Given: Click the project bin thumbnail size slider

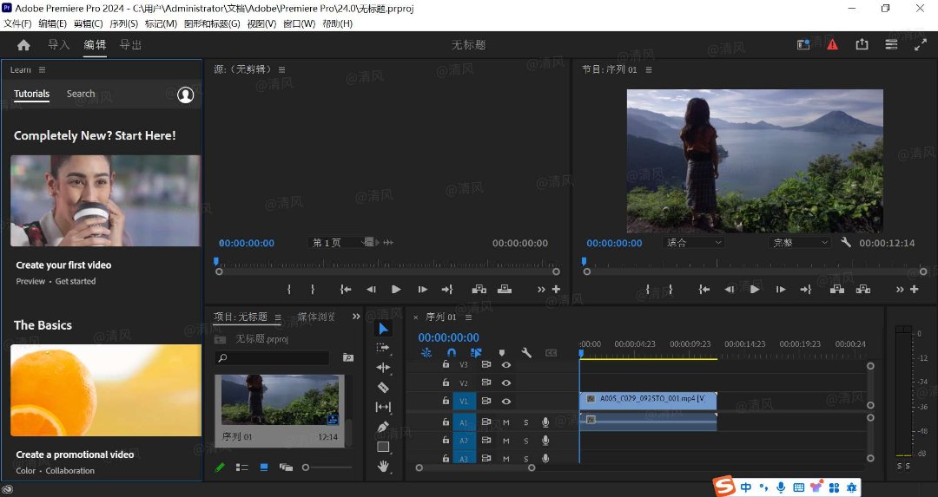Looking at the screenshot, I should (306, 468).
